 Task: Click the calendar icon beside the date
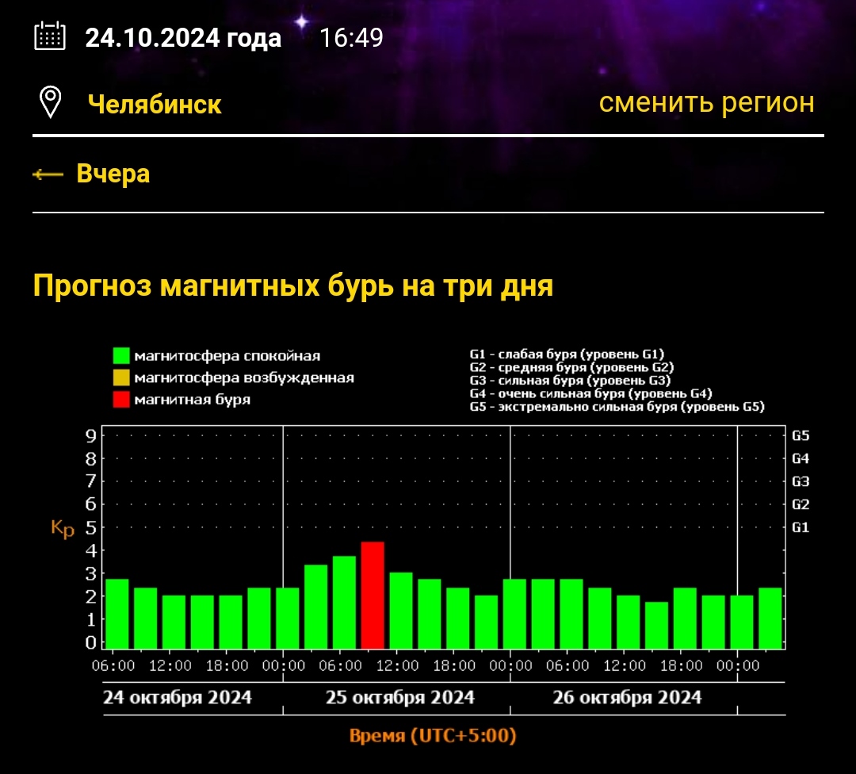(x=50, y=36)
